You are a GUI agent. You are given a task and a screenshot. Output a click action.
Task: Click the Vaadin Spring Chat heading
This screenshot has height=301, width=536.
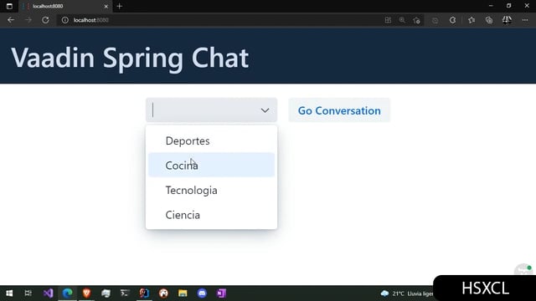pyautogui.click(x=130, y=58)
